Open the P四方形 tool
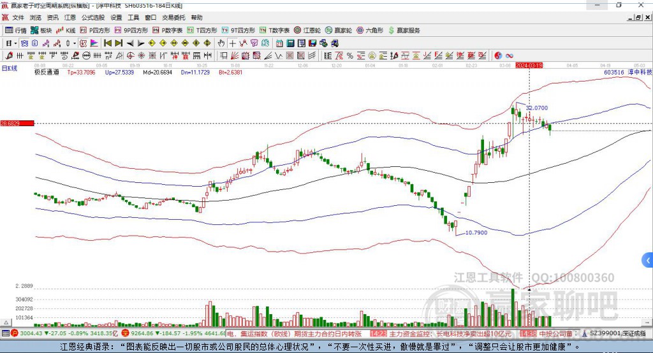Image resolution: width=653 pixels, height=353 pixels. pyautogui.click(x=95, y=31)
